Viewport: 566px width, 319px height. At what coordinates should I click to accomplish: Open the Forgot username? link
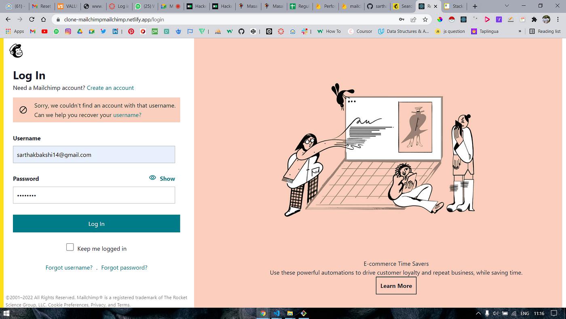[x=69, y=268]
